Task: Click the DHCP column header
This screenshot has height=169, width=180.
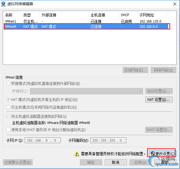Action: [128, 15]
